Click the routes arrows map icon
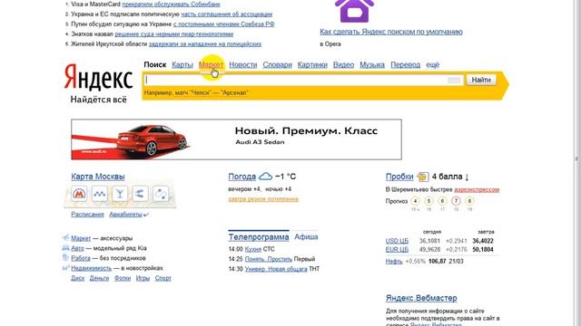581x326 pixels. point(140,194)
